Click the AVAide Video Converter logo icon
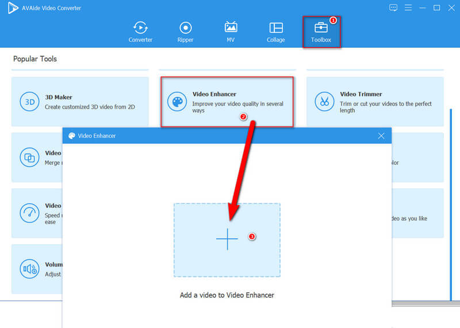460x328 pixels. [x=13, y=8]
